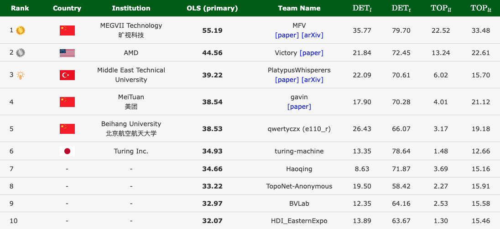Open the Victory team [paper] link
500x229 pixels.
(312, 53)
